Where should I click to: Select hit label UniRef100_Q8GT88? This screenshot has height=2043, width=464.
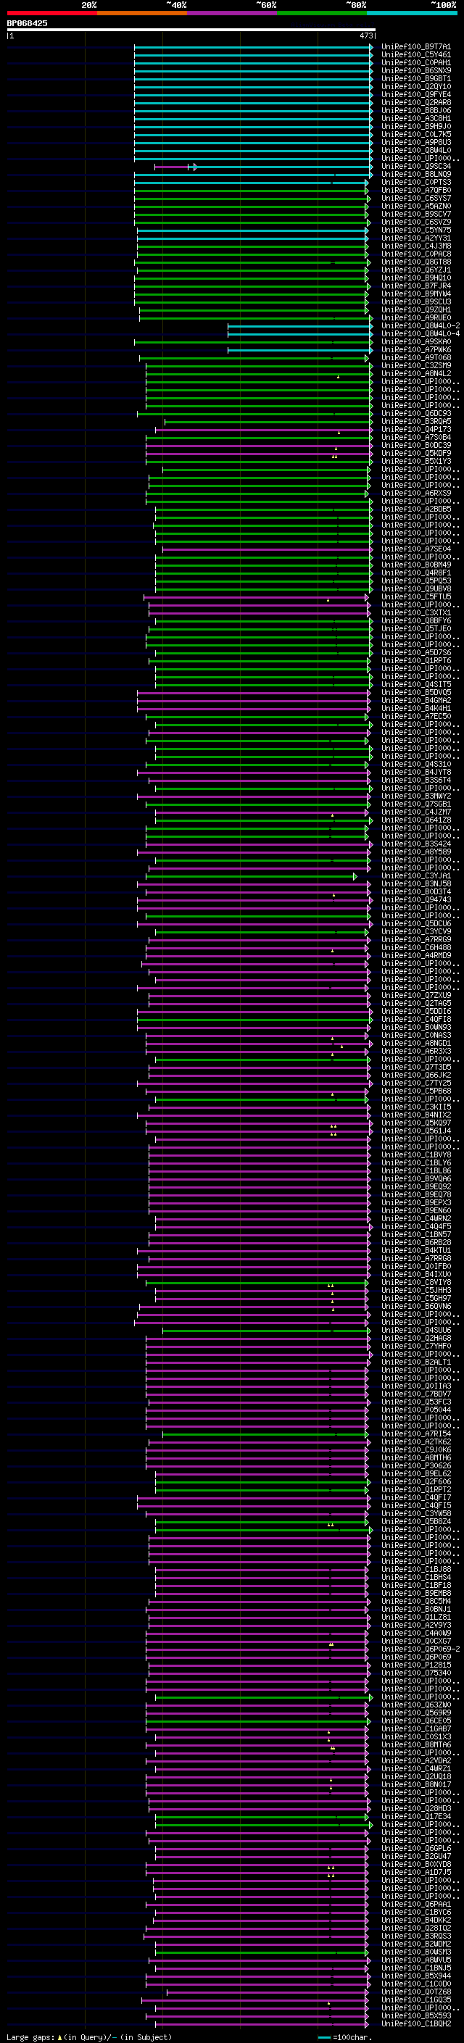[x=415, y=262]
